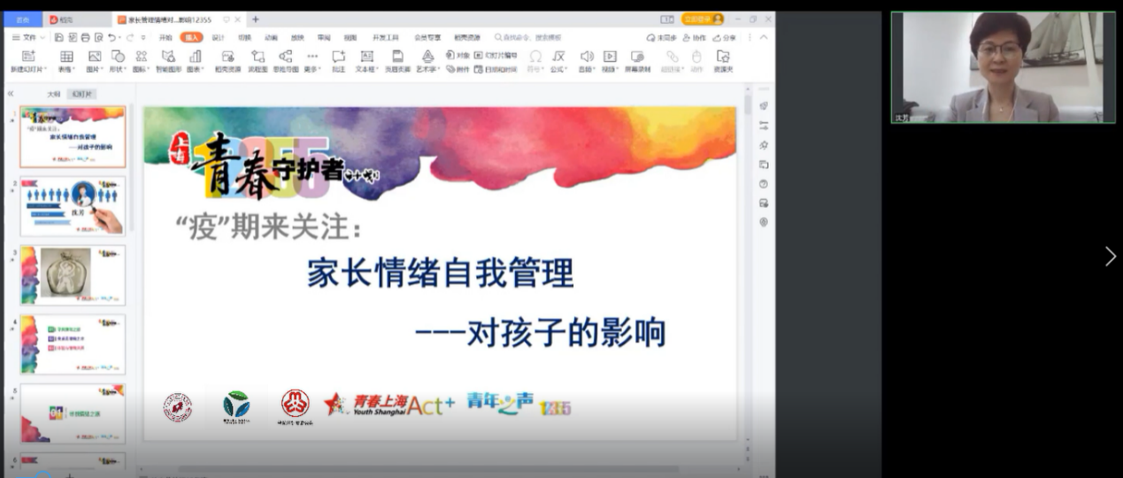The height and width of the screenshot is (478, 1123).
Task: Click the slide editor vertical scrollbar
Action: coord(747,266)
